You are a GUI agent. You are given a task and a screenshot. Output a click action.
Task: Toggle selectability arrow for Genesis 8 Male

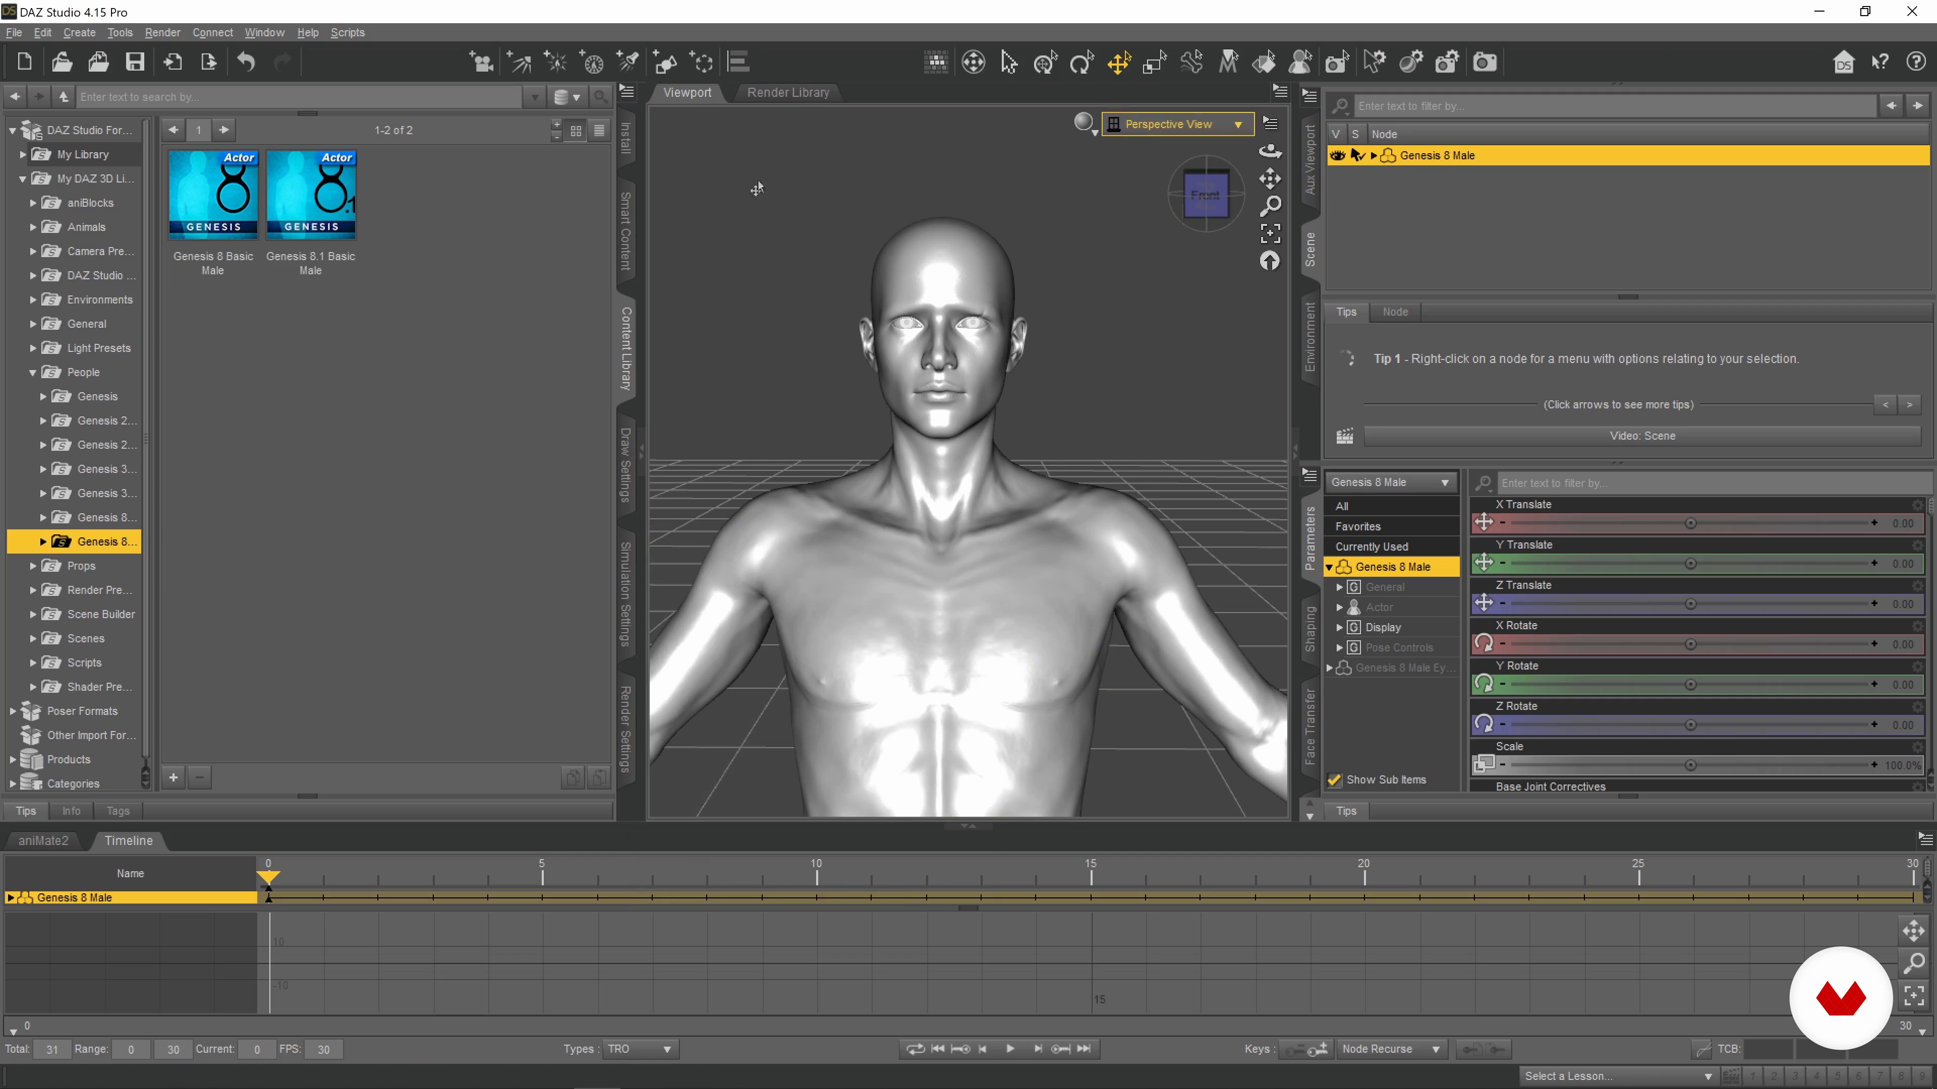[1357, 156]
